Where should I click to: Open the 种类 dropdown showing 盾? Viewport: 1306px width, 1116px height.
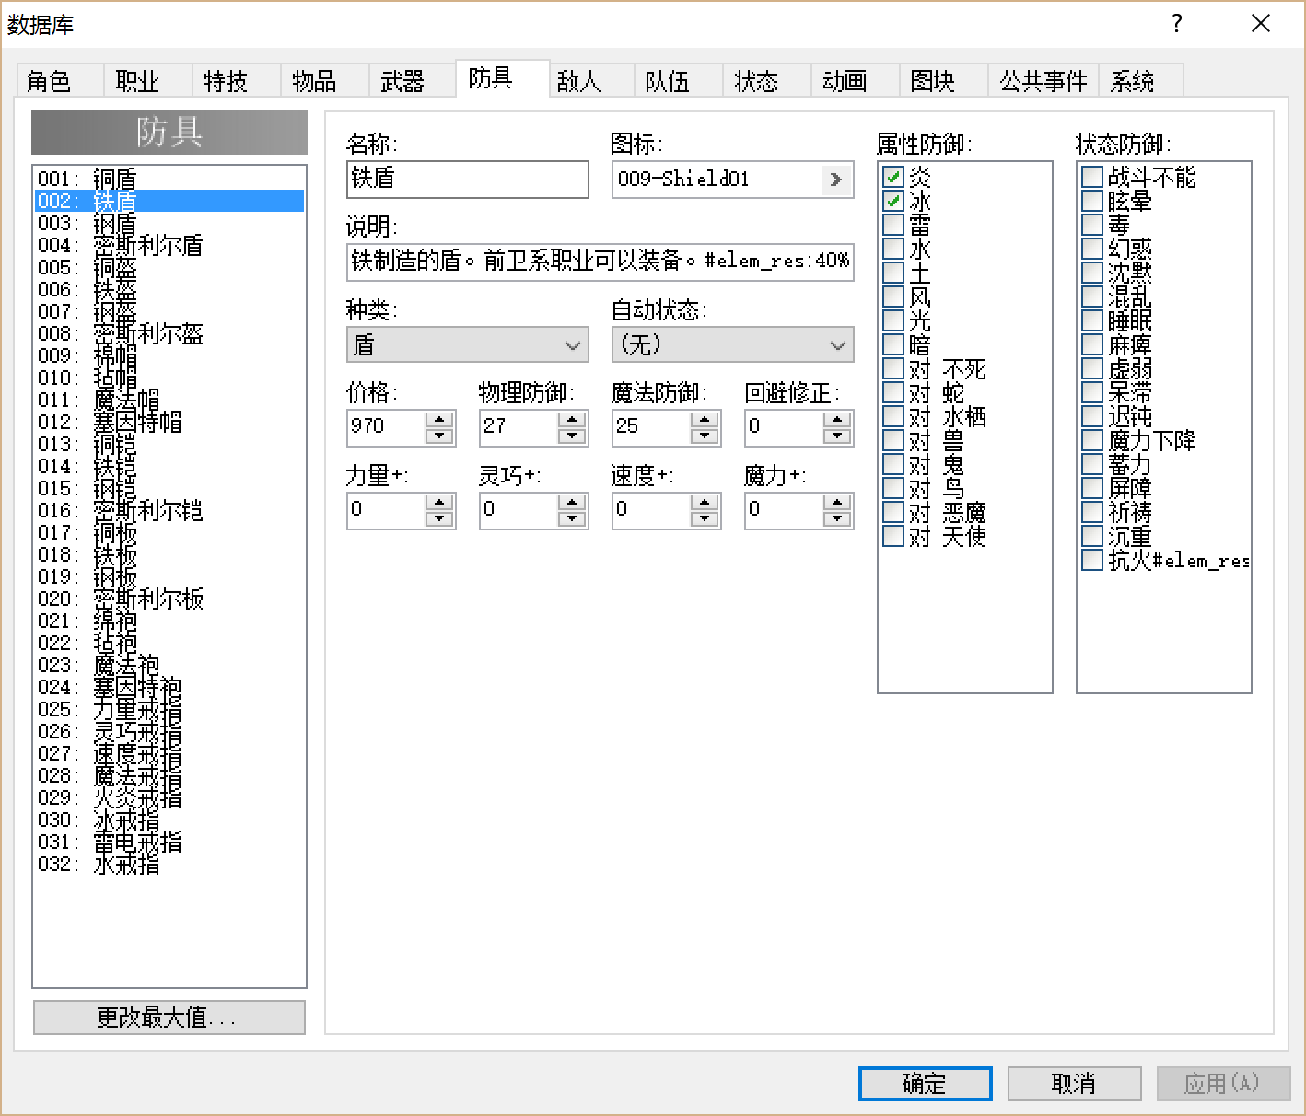pos(468,345)
